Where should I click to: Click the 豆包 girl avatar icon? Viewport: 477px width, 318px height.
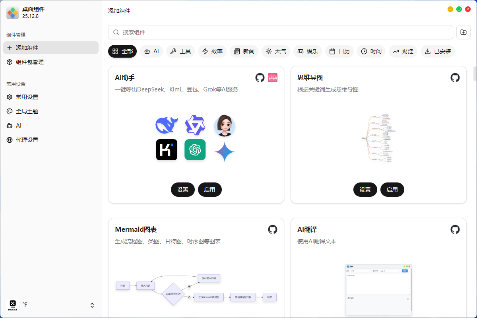(x=225, y=126)
